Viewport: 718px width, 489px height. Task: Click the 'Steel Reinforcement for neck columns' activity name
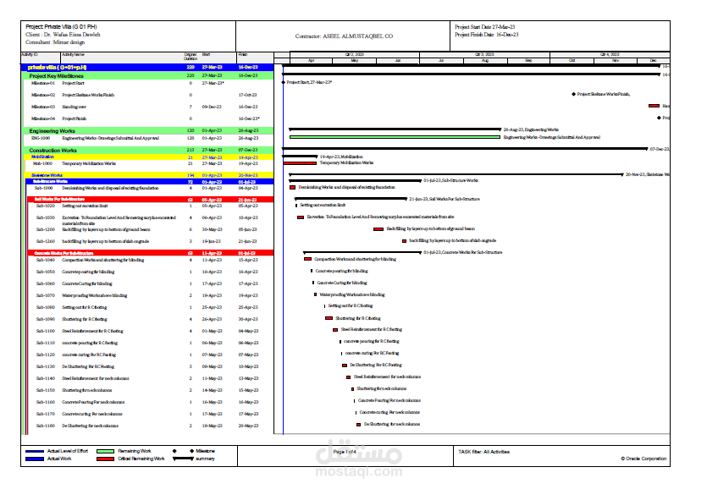[x=96, y=379]
